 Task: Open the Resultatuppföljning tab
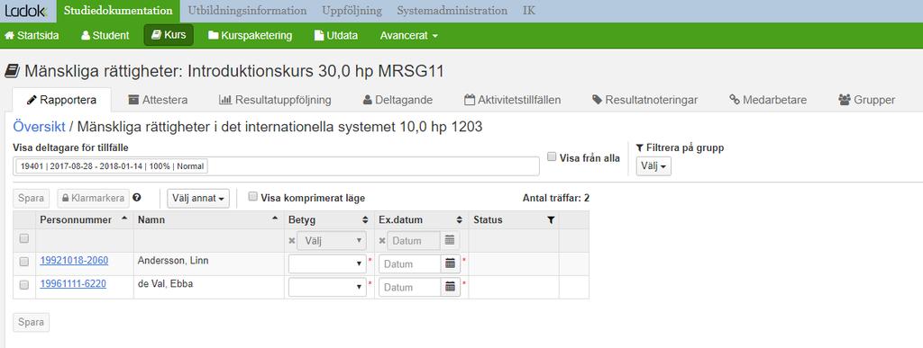(275, 100)
